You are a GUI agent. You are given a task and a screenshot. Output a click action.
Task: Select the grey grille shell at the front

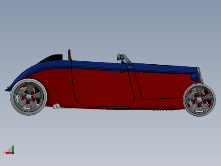(x=201, y=76)
